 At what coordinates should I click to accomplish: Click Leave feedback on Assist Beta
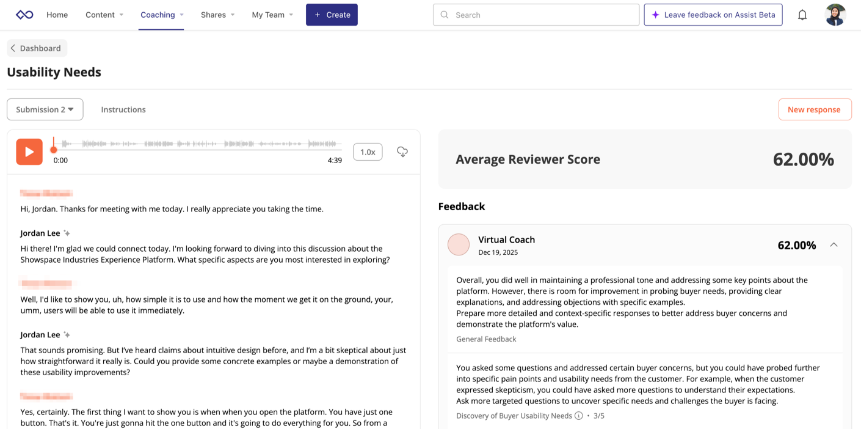[x=713, y=14]
